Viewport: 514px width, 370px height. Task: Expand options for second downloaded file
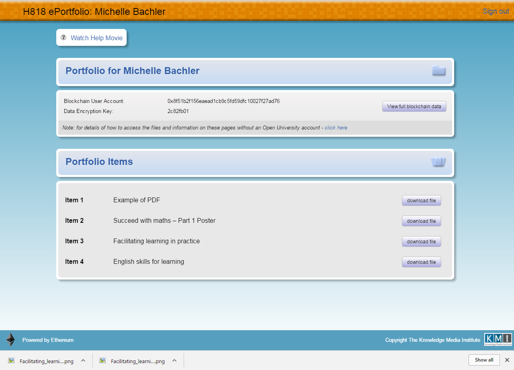174,361
